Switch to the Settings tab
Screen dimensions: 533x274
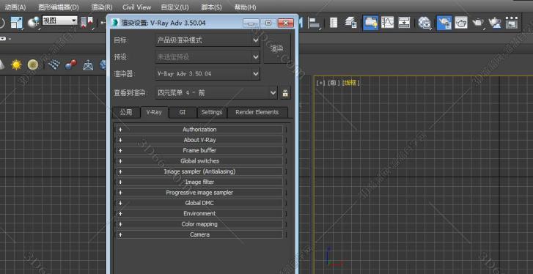coord(211,112)
